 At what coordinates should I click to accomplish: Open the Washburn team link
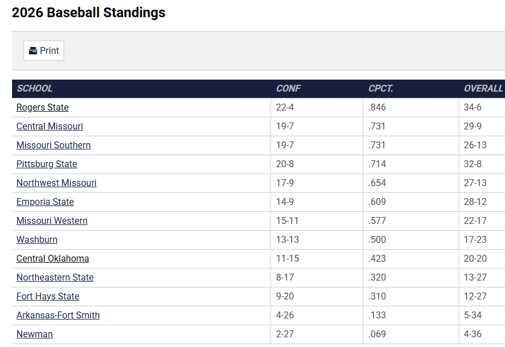click(x=37, y=240)
